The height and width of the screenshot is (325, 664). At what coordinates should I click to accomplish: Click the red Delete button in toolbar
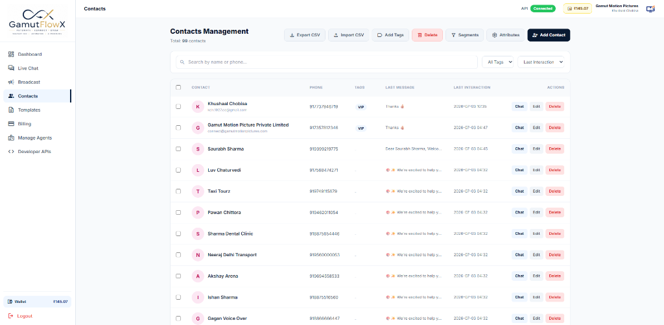point(427,35)
